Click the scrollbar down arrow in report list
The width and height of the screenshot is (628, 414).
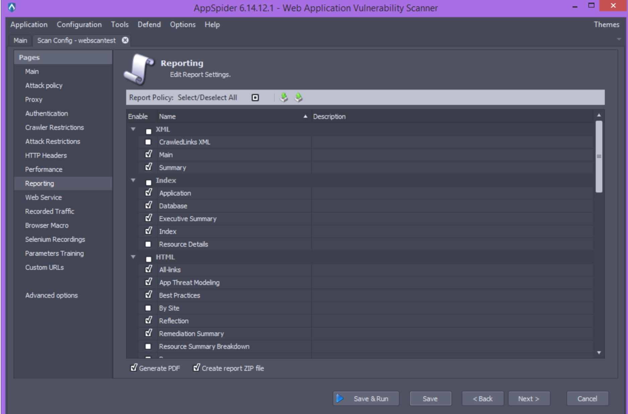(x=599, y=353)
